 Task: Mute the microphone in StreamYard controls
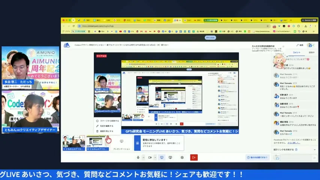point(138,157)
